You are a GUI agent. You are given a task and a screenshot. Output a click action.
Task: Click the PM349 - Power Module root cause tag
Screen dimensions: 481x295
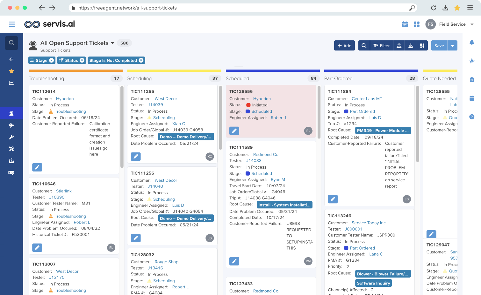pos(383,131)
